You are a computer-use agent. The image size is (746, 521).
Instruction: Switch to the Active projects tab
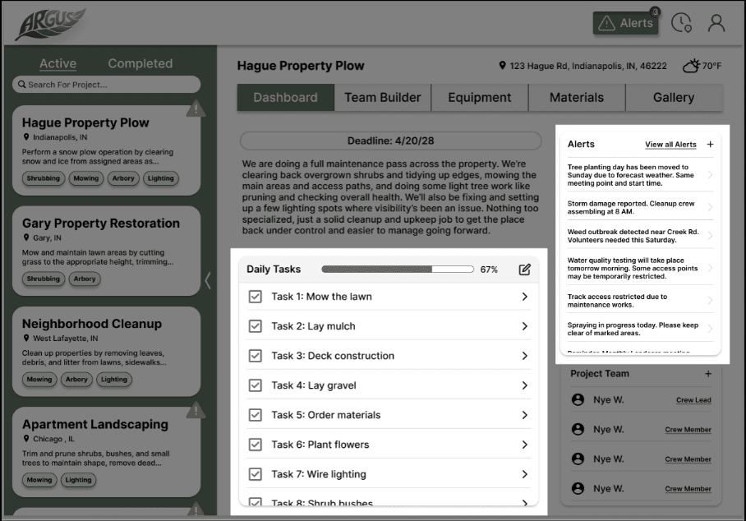pyautogui.click(x=58, y=64)
